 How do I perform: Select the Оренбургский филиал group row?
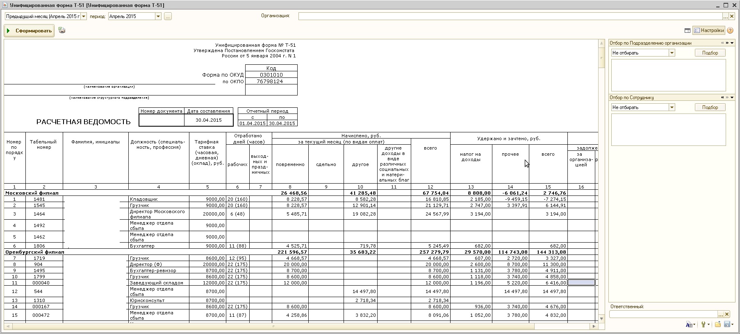(x=301, y=252)
